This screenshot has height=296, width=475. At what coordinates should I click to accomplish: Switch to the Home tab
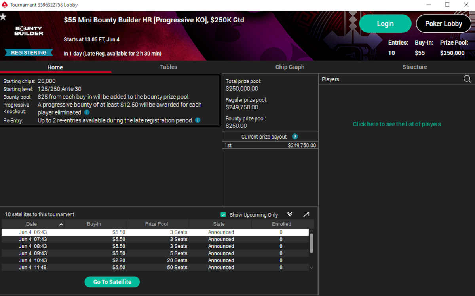55,67
